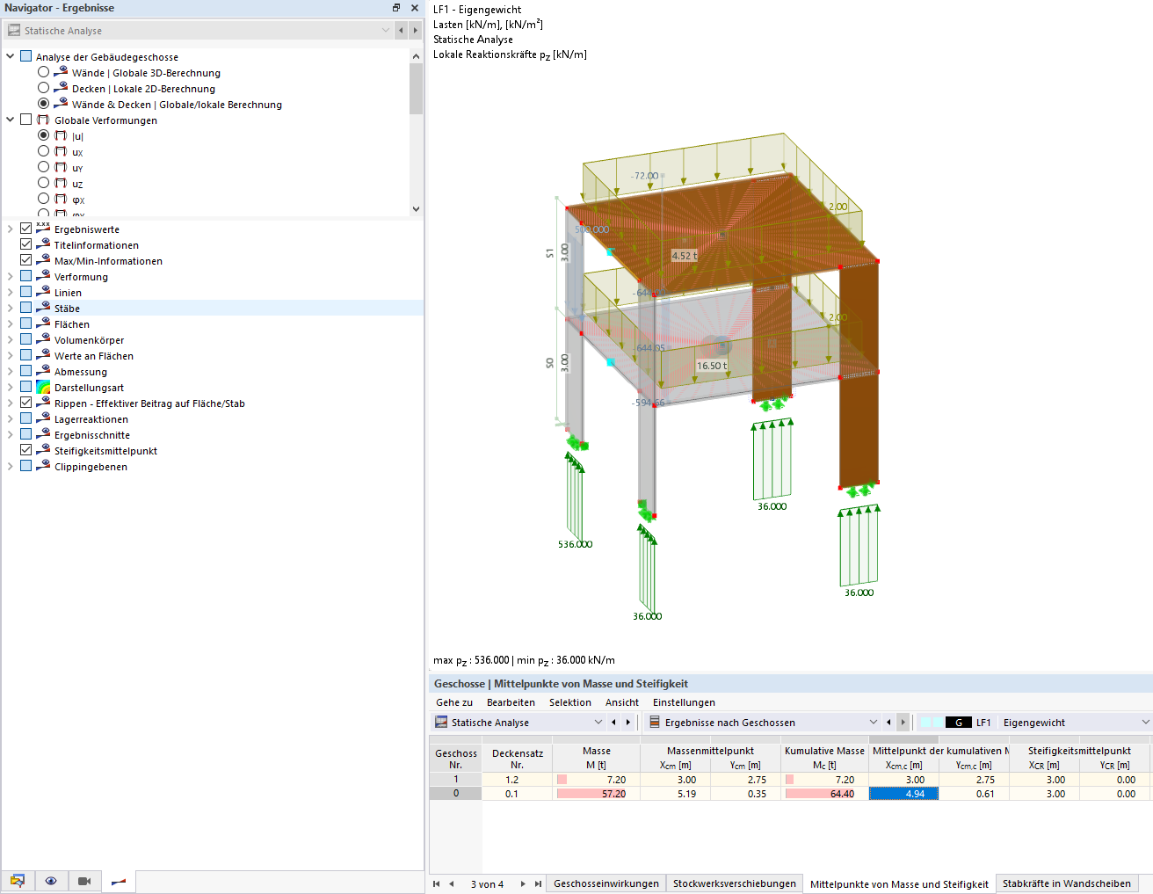
Task: Click previous result table arrow
Action: [888, 722]
